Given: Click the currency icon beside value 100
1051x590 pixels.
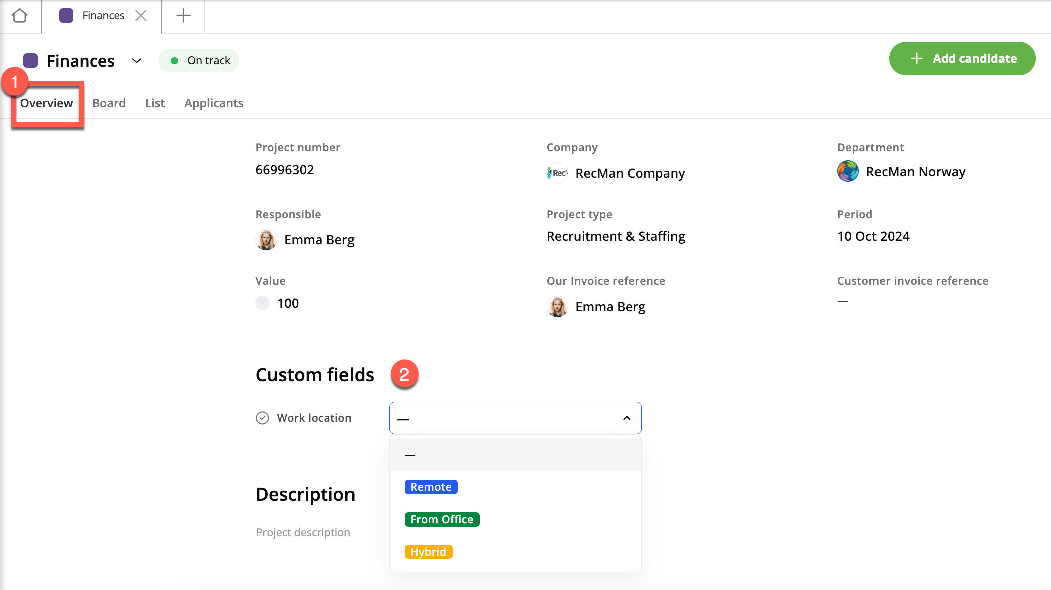Looking at the screenshot, I should (263, 303).
